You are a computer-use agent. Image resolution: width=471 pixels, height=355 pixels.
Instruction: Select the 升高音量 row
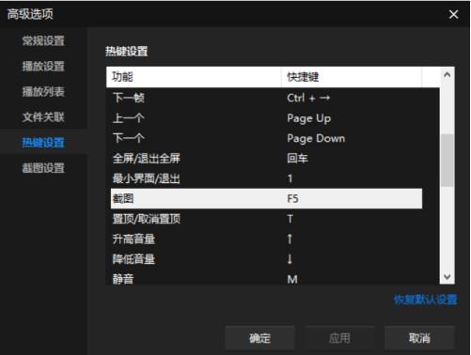[266, 239]
